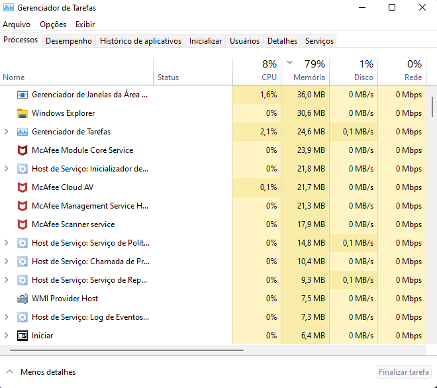Image resolution: width=437 pixels, height=388 pixels.
Task: Select the WMI Provider Host process name
Action: click(x=65, y=299)
